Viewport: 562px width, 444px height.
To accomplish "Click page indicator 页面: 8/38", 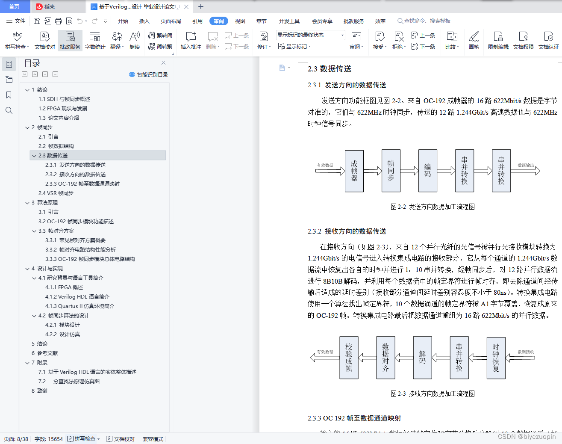I will (x=16, y=439).
